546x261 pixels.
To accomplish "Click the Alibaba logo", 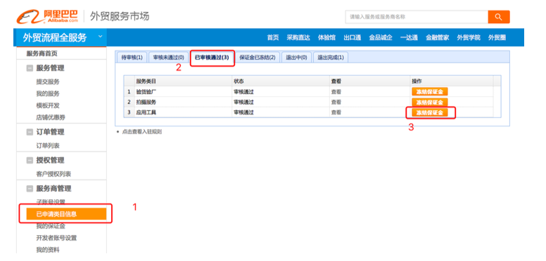I will click(47, 16).
